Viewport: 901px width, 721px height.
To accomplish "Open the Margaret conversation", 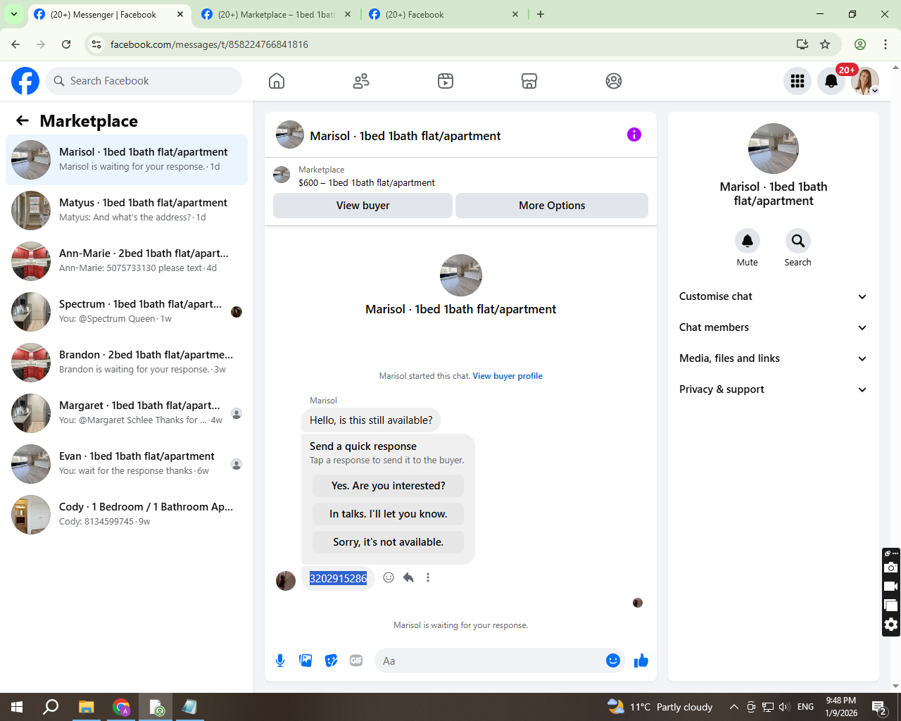I will point(127,413).
